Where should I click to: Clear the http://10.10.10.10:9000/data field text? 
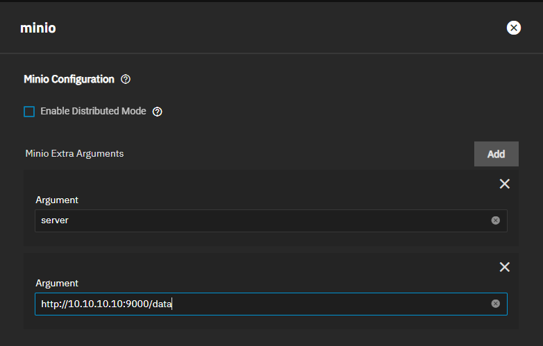(496, 304)
